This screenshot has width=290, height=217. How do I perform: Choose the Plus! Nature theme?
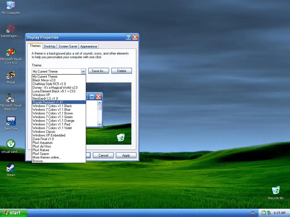(59, 150)
